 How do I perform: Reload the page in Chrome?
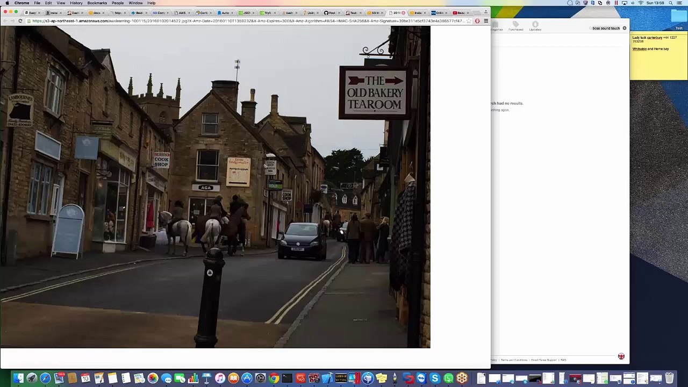click(x=20, y=21)
